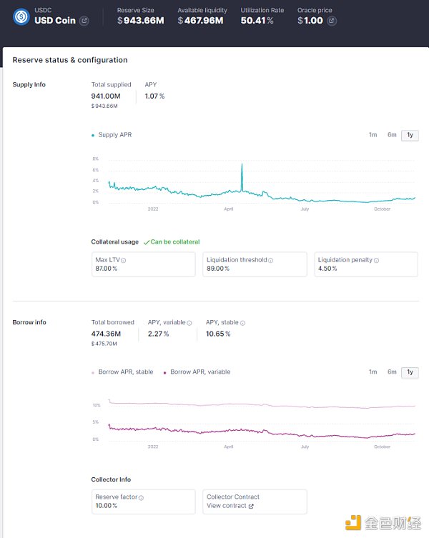
Task: Select 1y range on Borrow APR chart
Action: click(410, 372)
